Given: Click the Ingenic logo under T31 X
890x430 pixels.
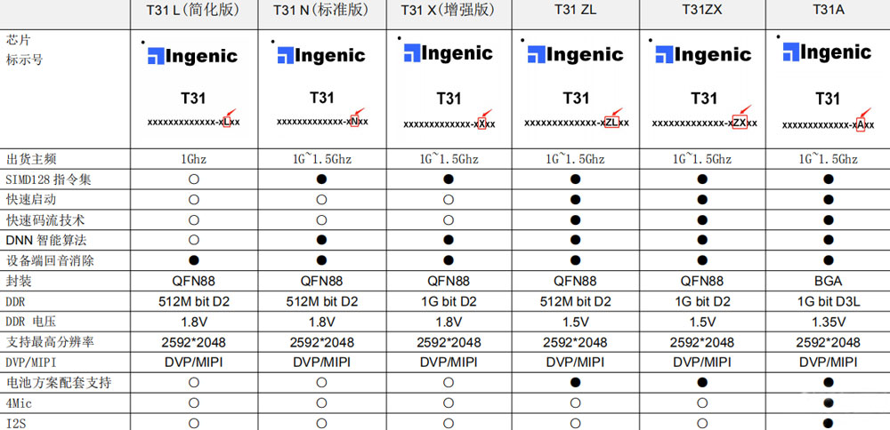Looking at the screenshot, I should click(449, 53).
